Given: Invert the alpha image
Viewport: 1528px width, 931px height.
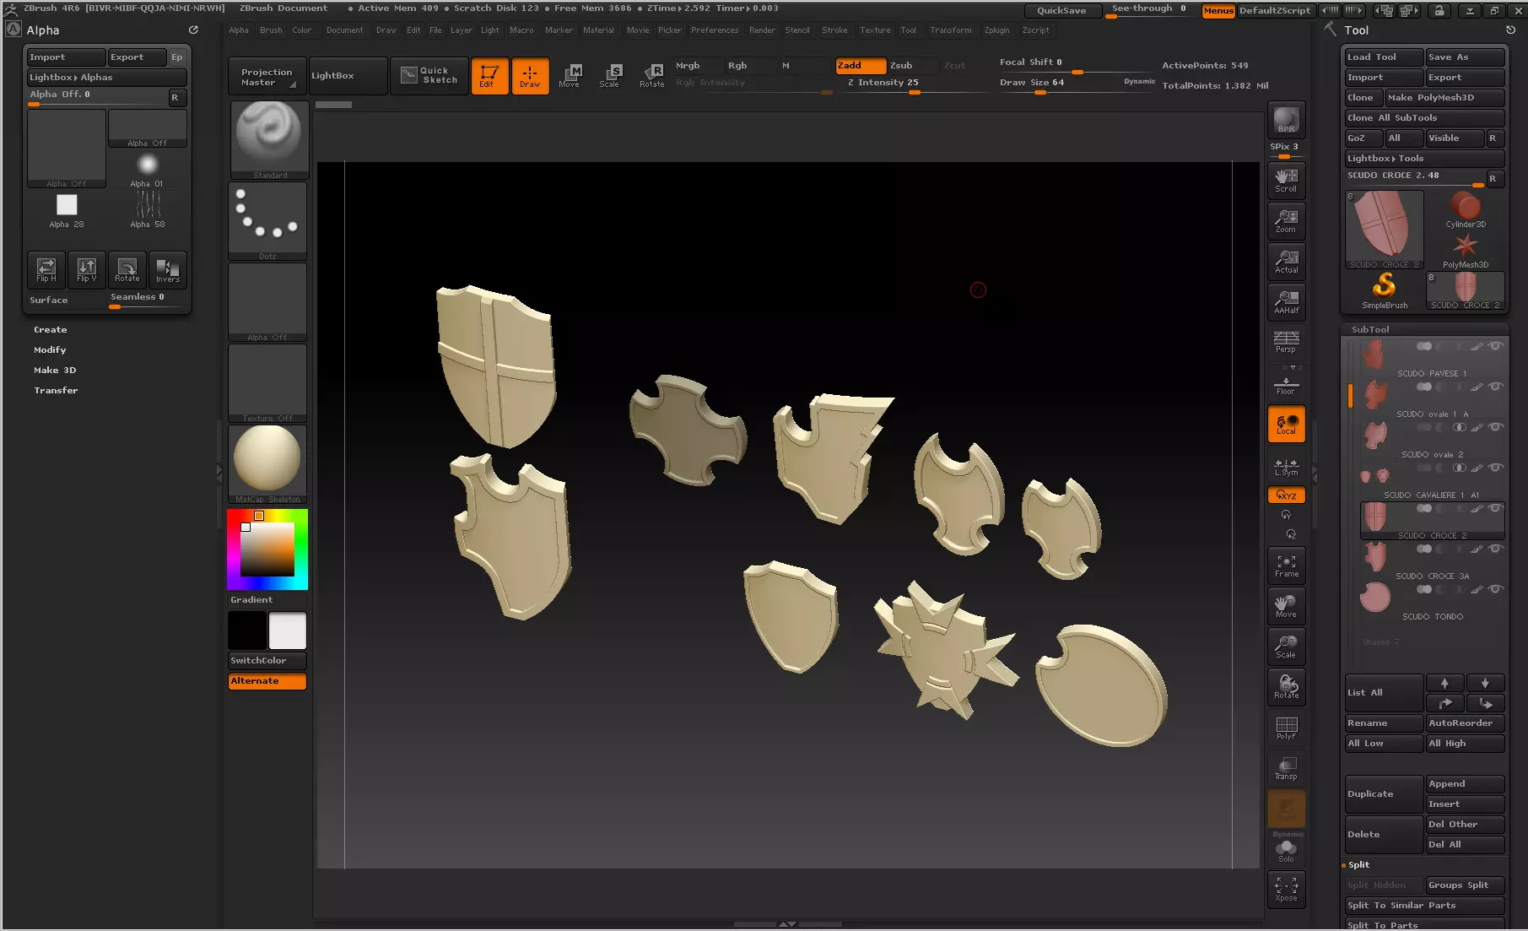Looking at the screenshot, I should point(168,270).
